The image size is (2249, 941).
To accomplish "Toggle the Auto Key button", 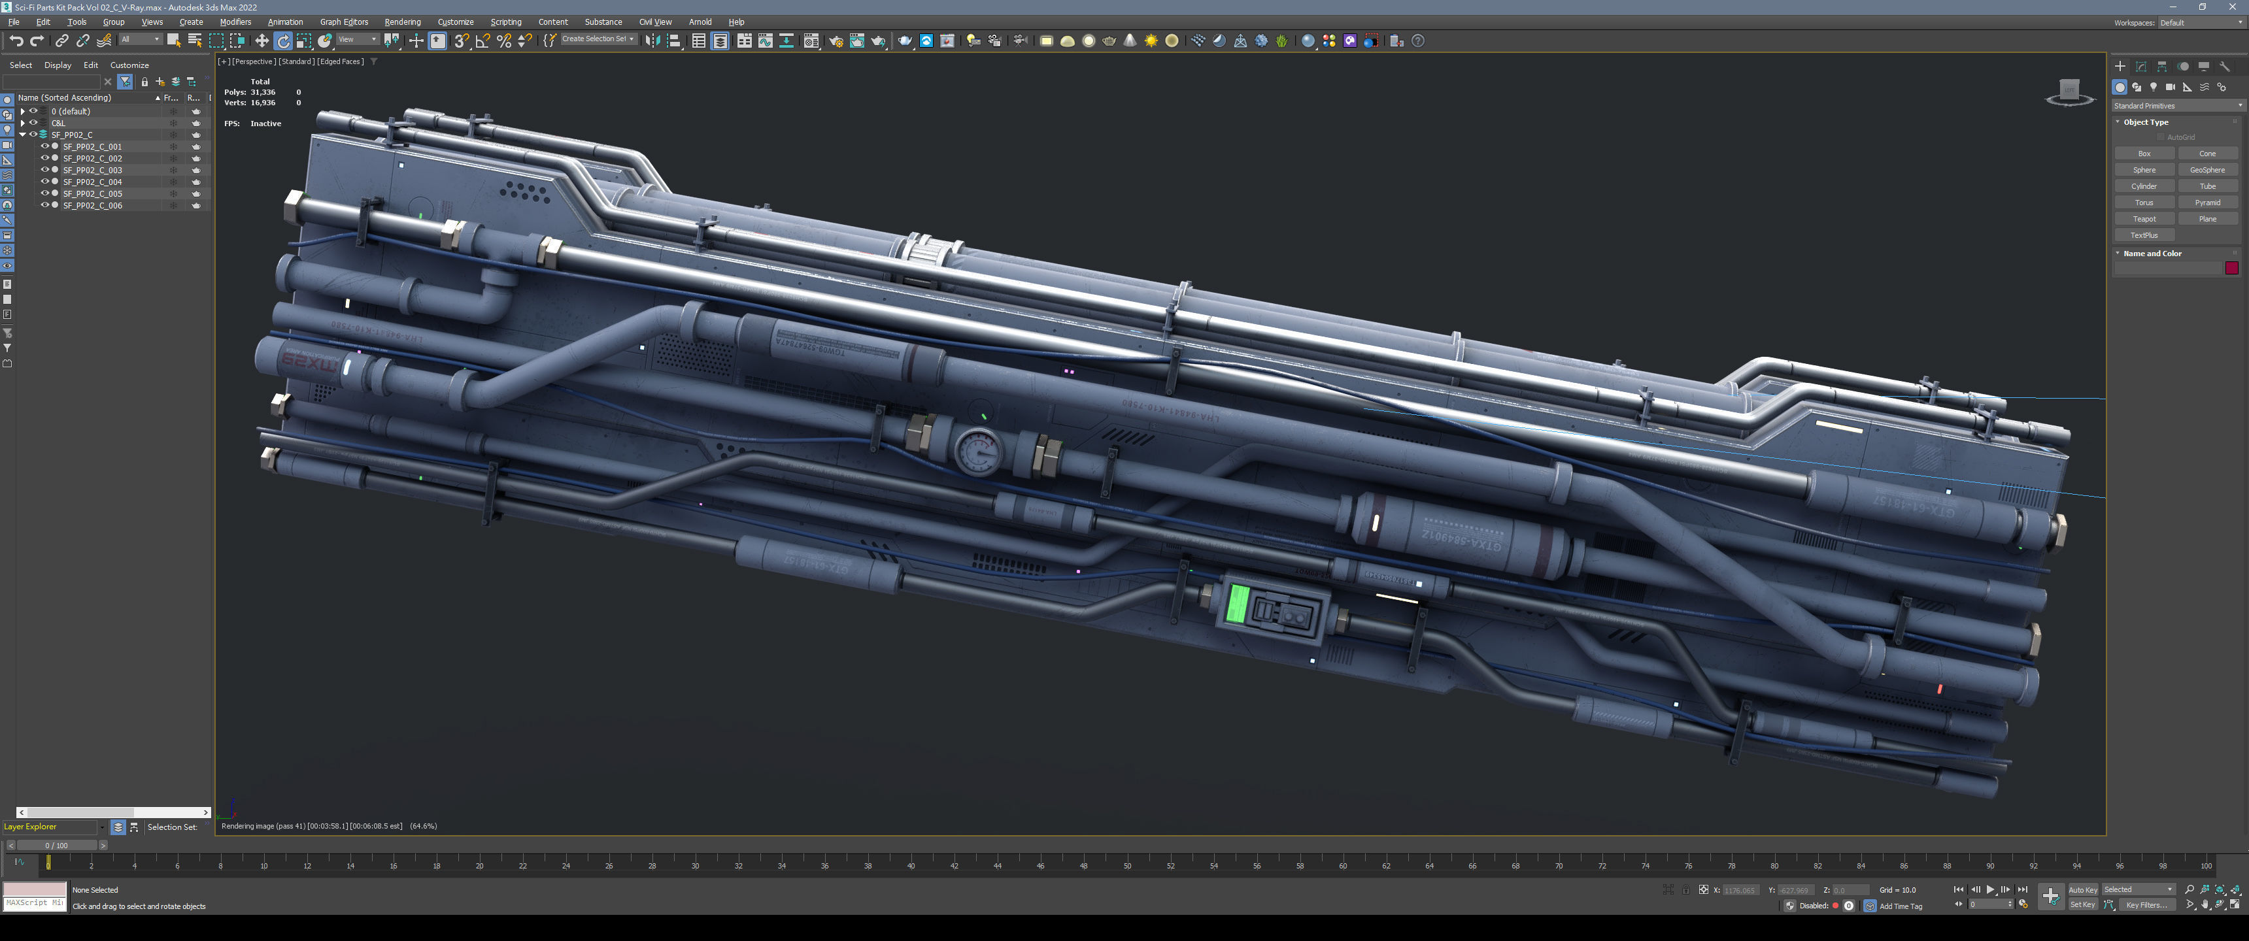I will point(2082,889).
